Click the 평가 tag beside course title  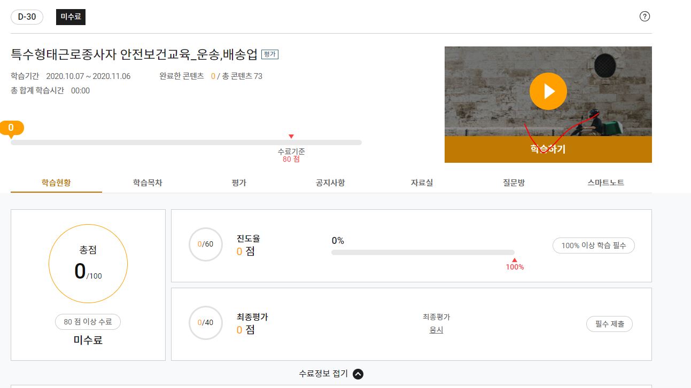(270, 54)
